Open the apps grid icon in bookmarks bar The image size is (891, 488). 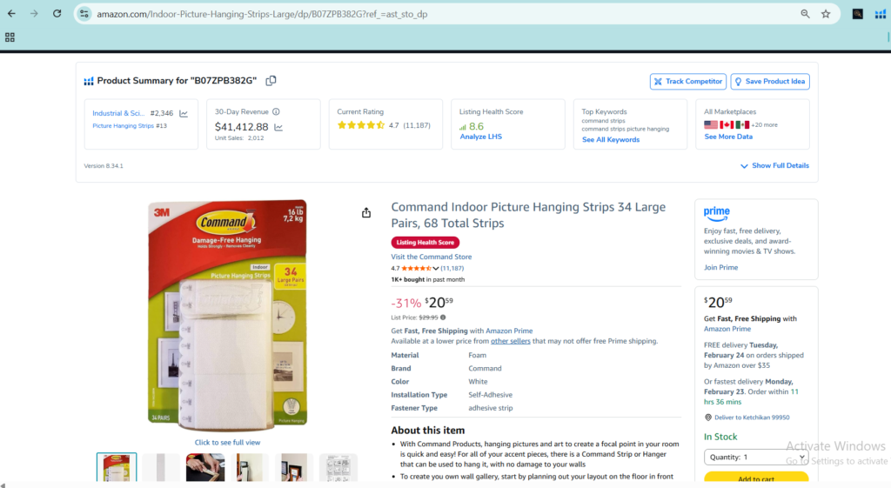pyautogui.click(x=10, y=37)
